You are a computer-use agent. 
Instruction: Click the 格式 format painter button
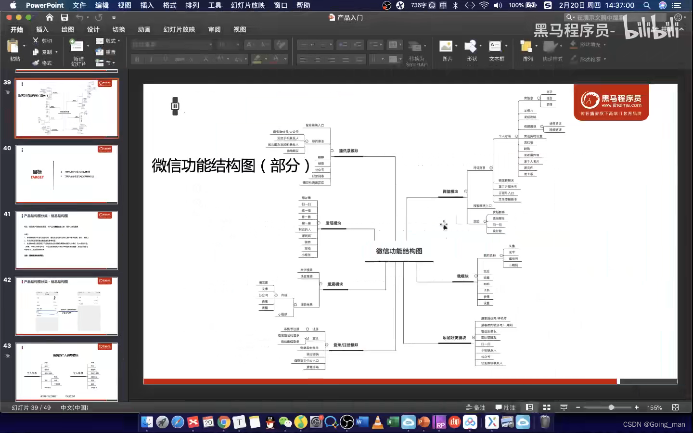(x=42, y=63)
